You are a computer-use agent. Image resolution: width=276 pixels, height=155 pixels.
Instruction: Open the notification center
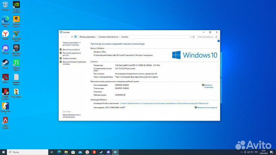(271, 152)
